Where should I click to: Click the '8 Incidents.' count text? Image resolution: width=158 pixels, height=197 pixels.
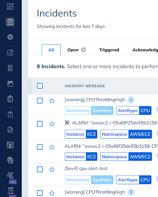(x=51, y=66)
